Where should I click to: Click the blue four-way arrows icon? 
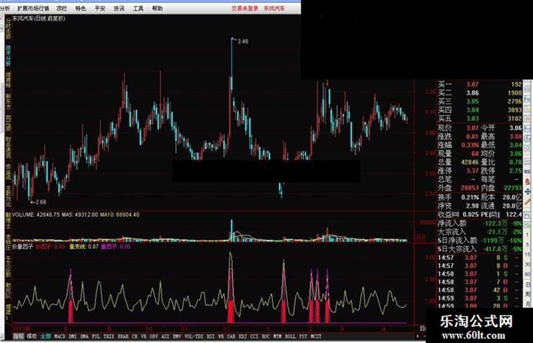pos(527,191)
